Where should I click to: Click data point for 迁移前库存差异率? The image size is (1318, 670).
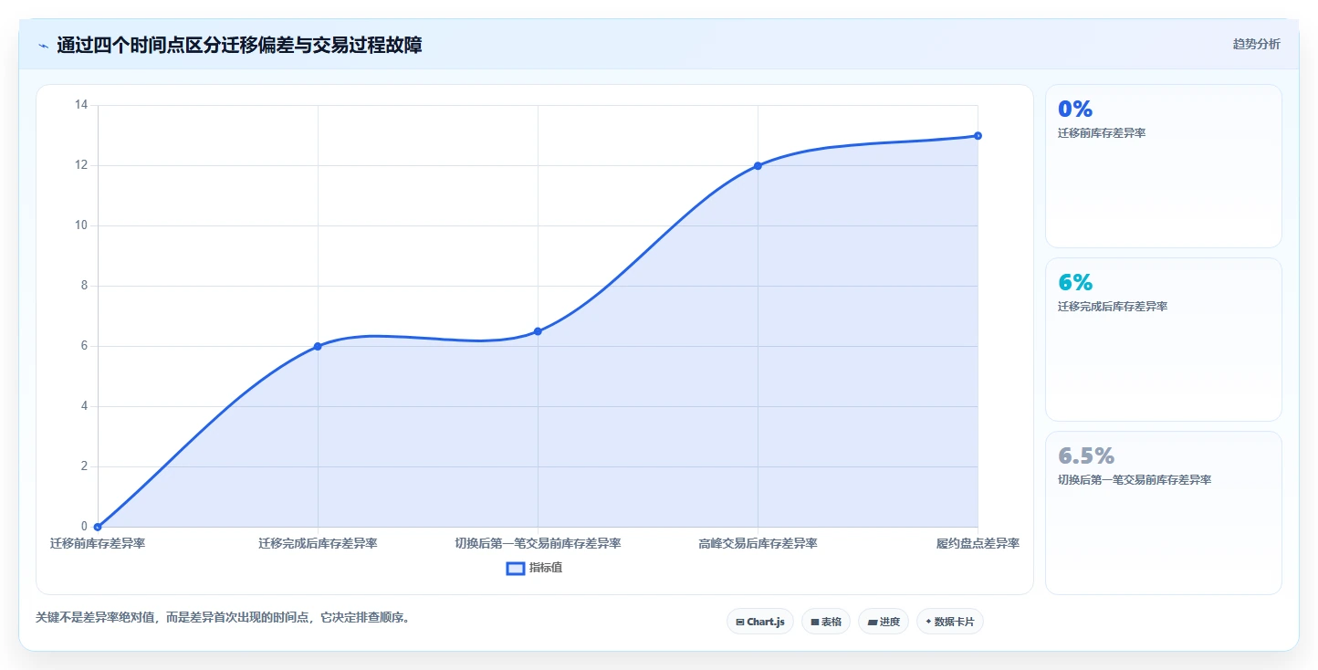click(98, 527)
